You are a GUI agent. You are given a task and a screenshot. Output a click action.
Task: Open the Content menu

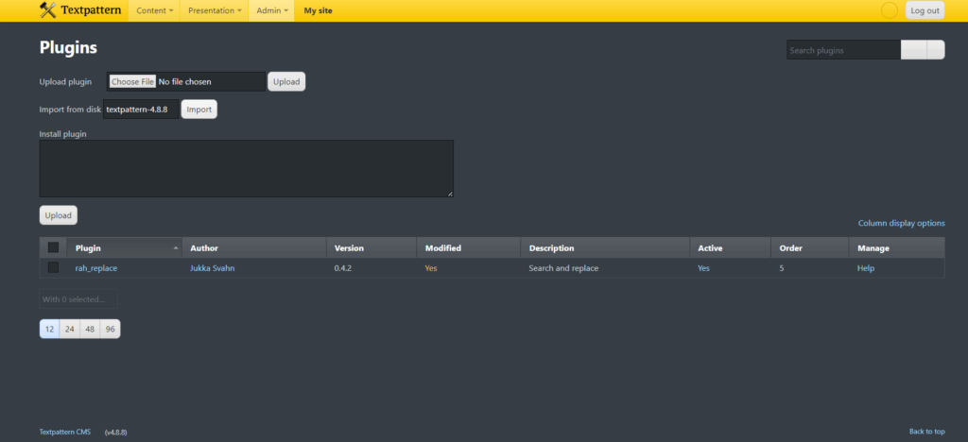point(154,10)
